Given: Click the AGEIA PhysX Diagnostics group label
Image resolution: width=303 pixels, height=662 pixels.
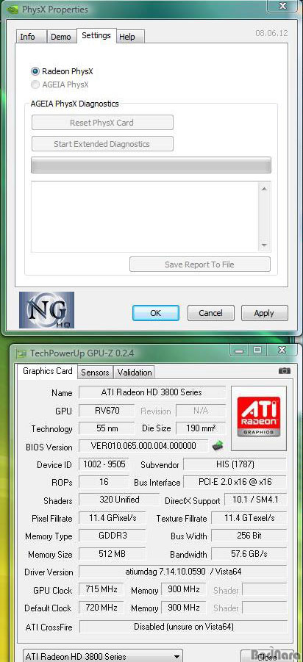Looking at the screenshot, I should pyautogui.click(x=75, y=104).
